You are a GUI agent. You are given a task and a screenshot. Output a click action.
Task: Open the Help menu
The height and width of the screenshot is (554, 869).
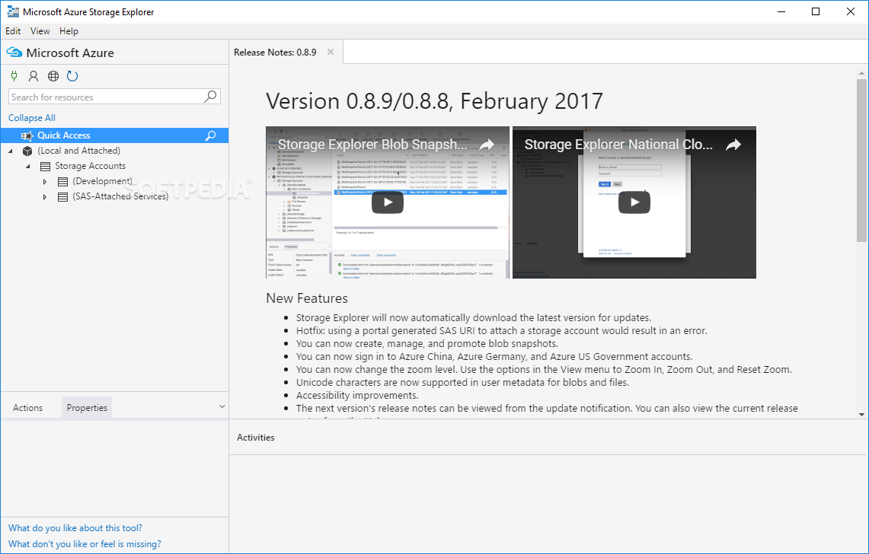click(x=69, y=31)
